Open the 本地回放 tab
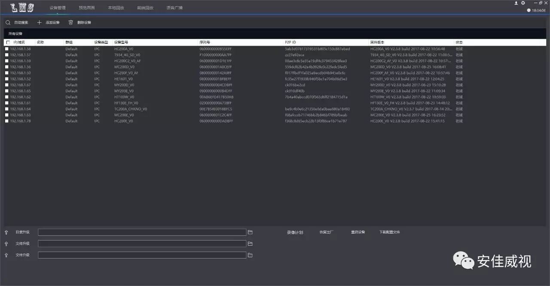This screenshot has height=286, width=550. click(x=116, y=8)
